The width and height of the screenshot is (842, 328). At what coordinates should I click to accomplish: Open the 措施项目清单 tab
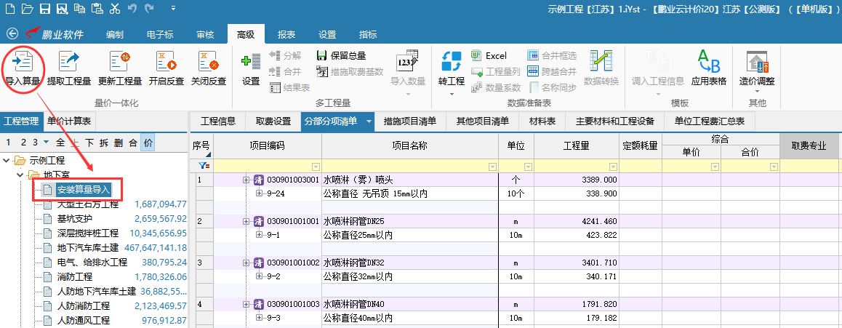pos(409,121)
